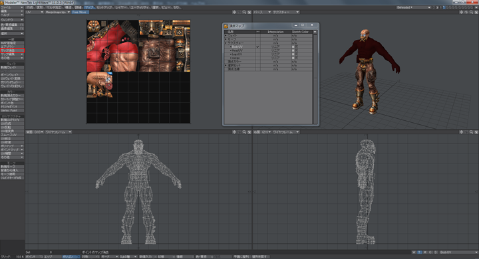This screenshot has width=479, height=259.
Task: Open Beheaded object dropdown at top right
Action: 414,7
